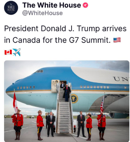This screenshot has height=142, width=130.
Task: Open The White House profile avatar
Action: pyautogui.click(x=11, y=8)
